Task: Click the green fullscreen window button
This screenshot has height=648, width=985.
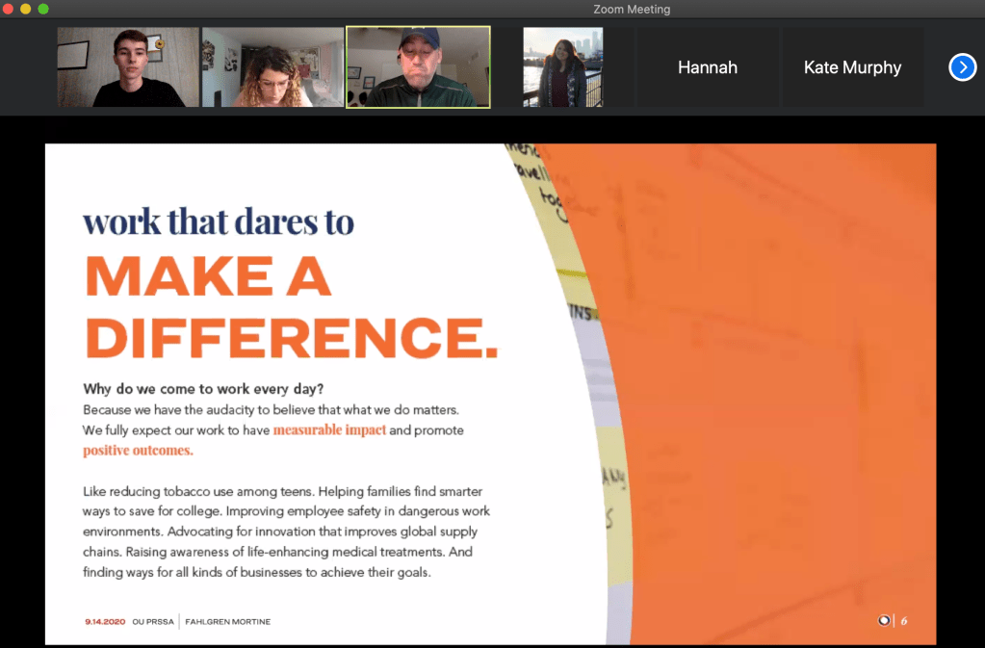Action: [x=43, y=9]
